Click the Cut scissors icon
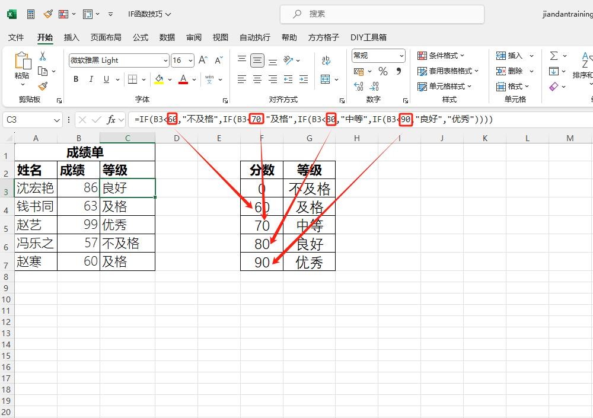The width and height of the screenshot is (593, 418). (43, 56)
